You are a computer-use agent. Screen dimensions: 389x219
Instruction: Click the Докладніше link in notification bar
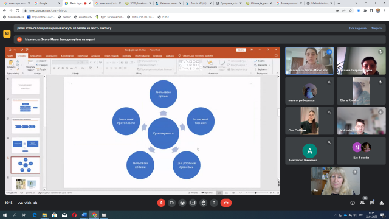coord(357,29)
